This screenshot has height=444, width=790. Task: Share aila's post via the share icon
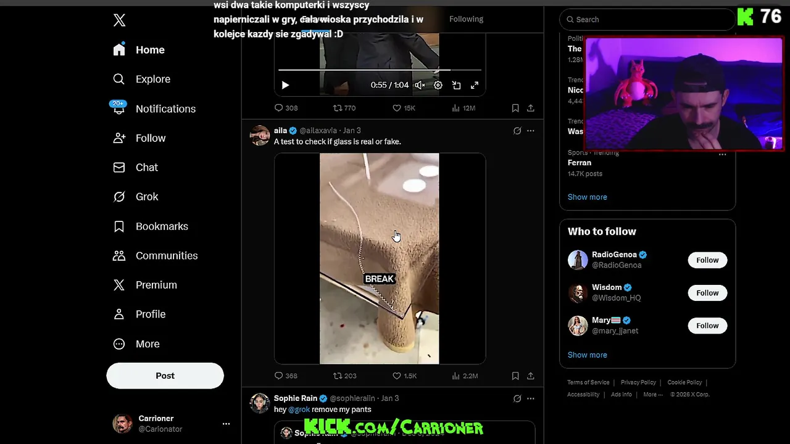tap(530, 376)
